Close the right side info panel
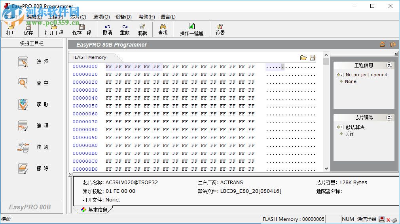 396,54
